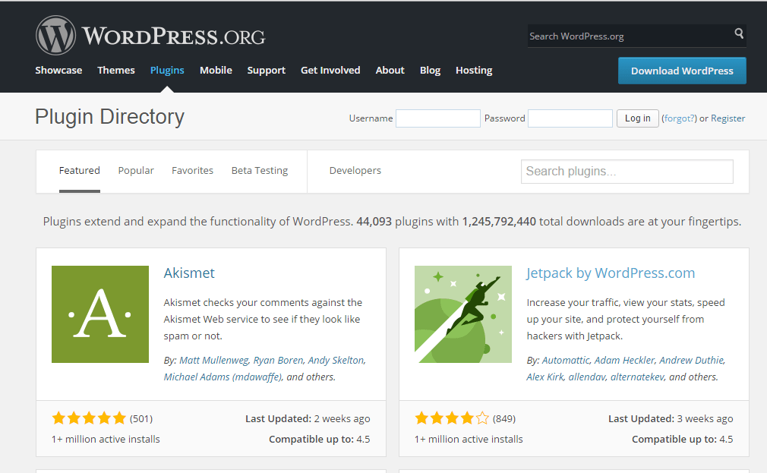Open the Automattic author link

(566, 361)
